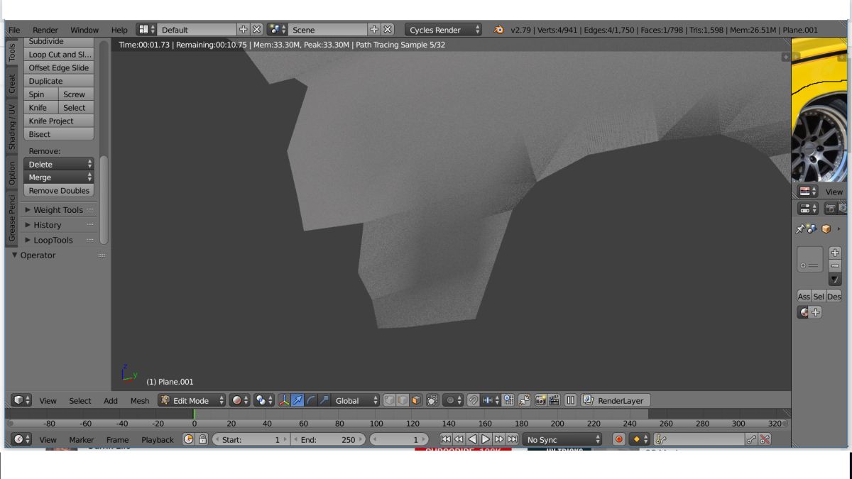852x479 pixels.
Task: Switch to the Shading / UV tab
Action: click(12, 128)
